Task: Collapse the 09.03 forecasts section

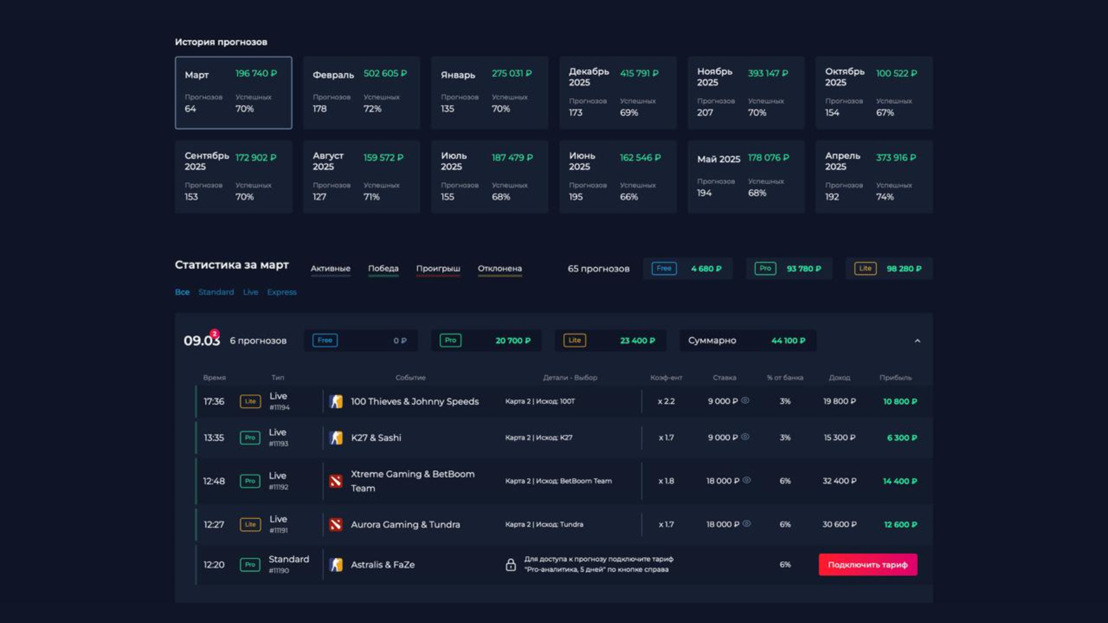Action: click(x=917, y=341)
